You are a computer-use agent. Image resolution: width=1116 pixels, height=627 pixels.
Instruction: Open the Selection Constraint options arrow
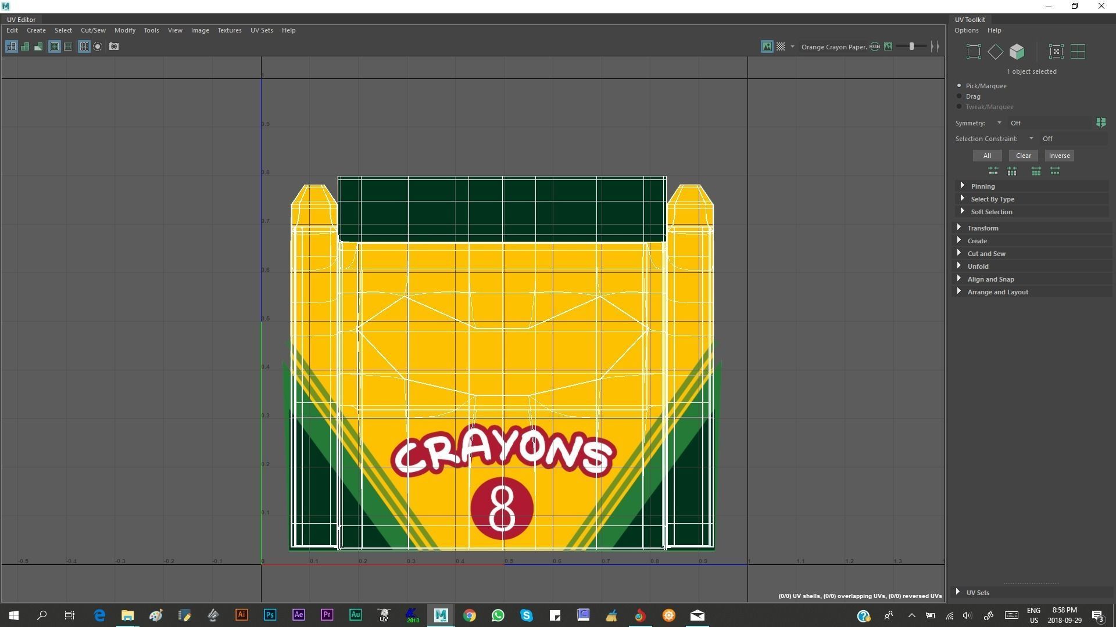1031,139
